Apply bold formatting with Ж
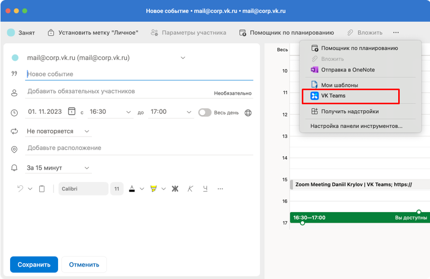The height and width of the screenshot is (279, 430). click(176, 189)
